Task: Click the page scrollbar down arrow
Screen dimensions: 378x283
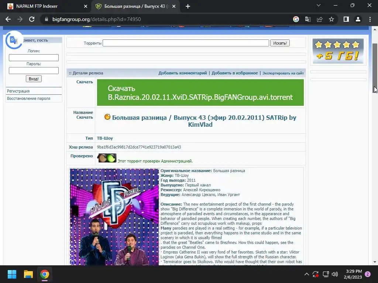Action: click(x=375, y=262)
